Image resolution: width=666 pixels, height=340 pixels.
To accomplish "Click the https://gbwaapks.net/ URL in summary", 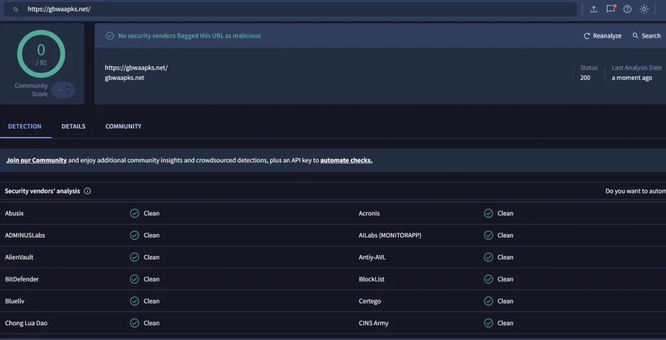I will (137, 68).
